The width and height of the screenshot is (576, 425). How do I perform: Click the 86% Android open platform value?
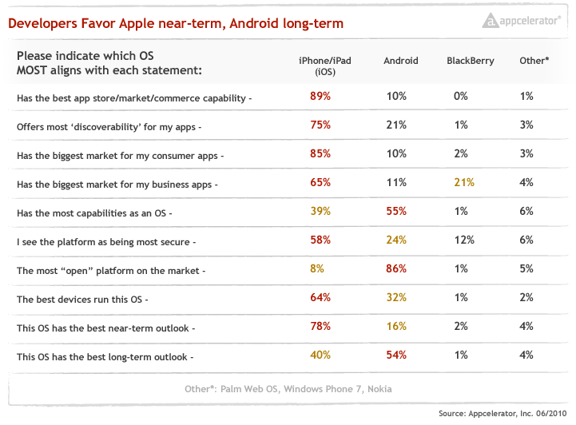[x=396, y=269]
